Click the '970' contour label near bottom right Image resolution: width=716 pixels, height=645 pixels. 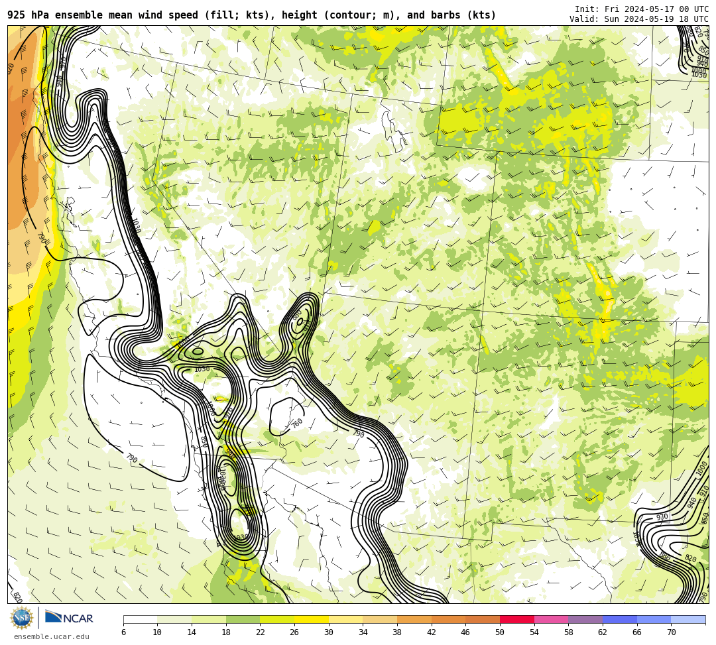click(662, 517)
